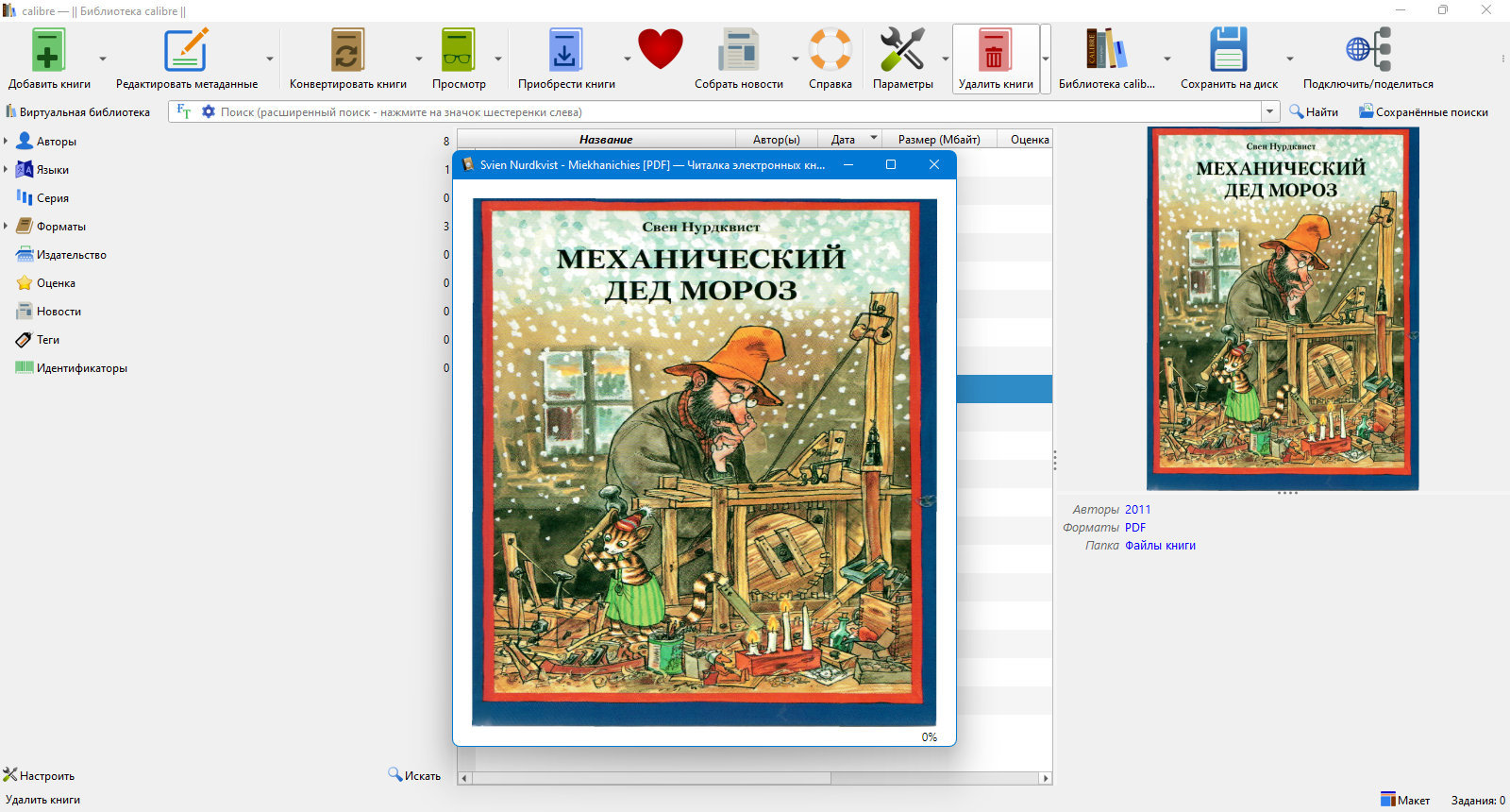Click the Add books icon
This screenshot has width=1510, height=812.
tap(48, 50)
